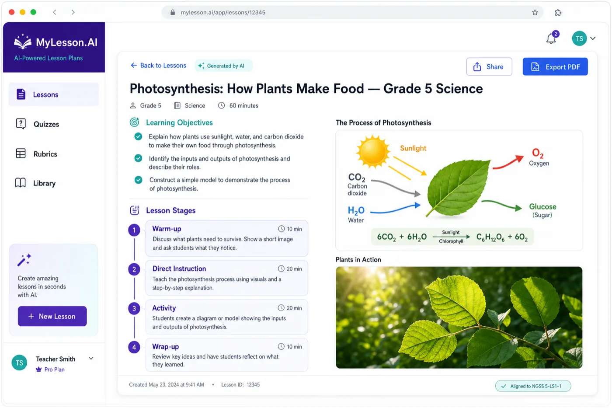Click the PDF file icon in Export button
This screenshot has height=408, width=612.
pyautogui.click(x=535, y=66)
